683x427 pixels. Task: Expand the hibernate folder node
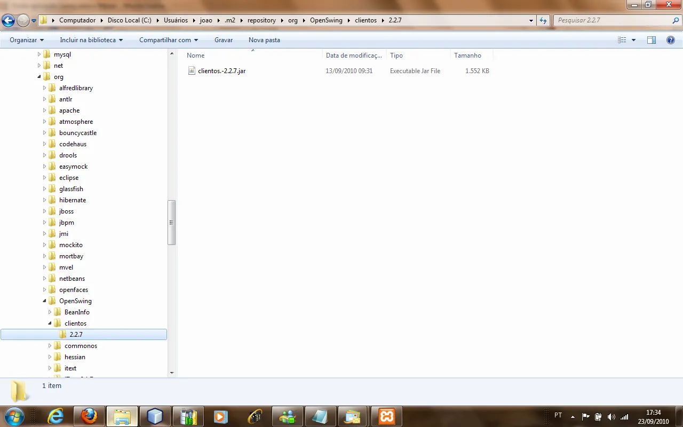44,200
